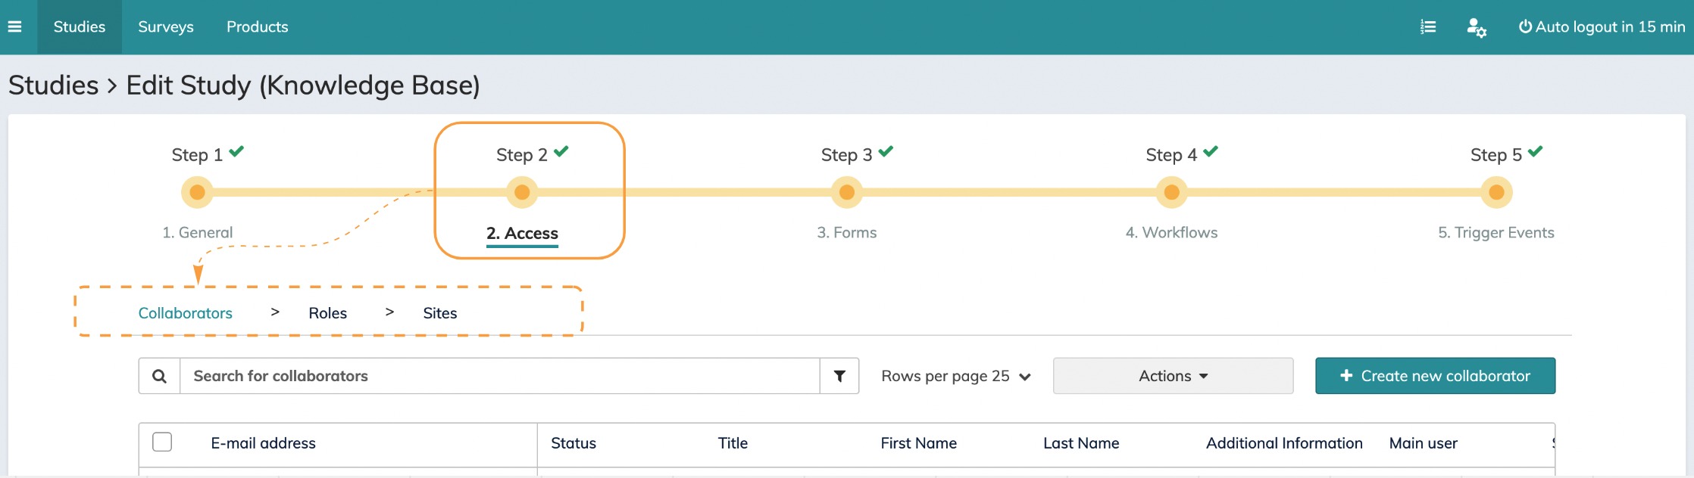
Task: Click the search magnifier icon
Action: pos(159,376)
